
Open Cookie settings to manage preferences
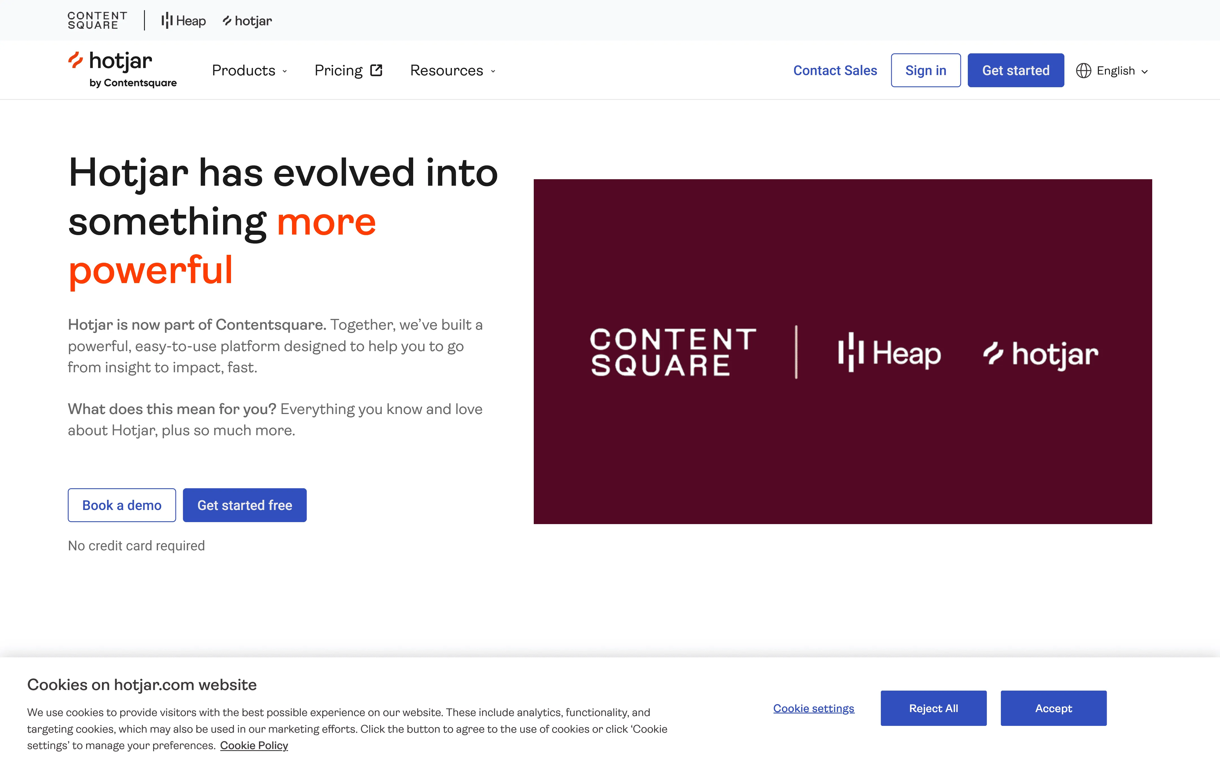click(x=813, y=708)
